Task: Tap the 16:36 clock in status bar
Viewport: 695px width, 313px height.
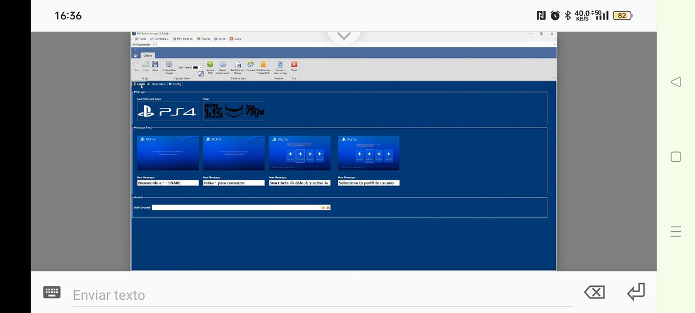Action: point(68,16)
